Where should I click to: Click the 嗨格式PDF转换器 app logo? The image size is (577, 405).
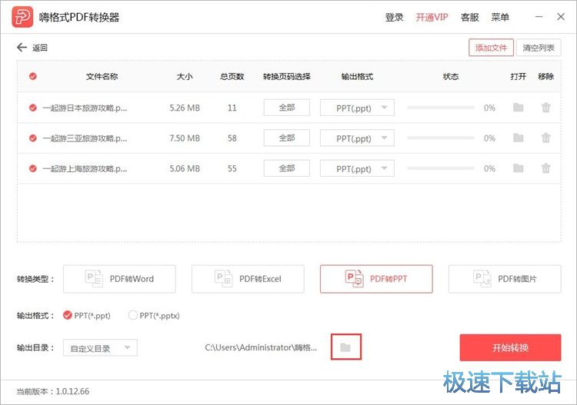[22, 17]
